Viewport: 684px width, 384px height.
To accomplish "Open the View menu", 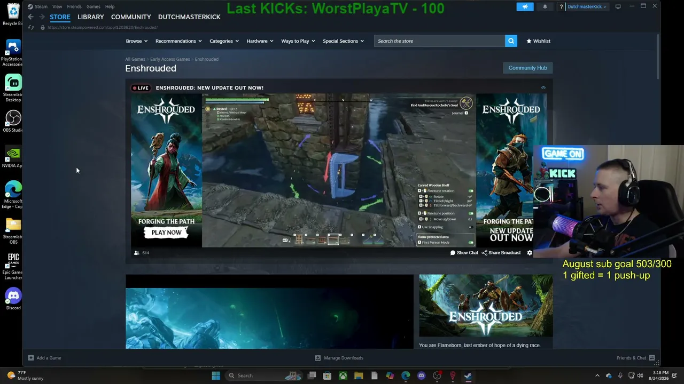I will click(x=57, y=6).
